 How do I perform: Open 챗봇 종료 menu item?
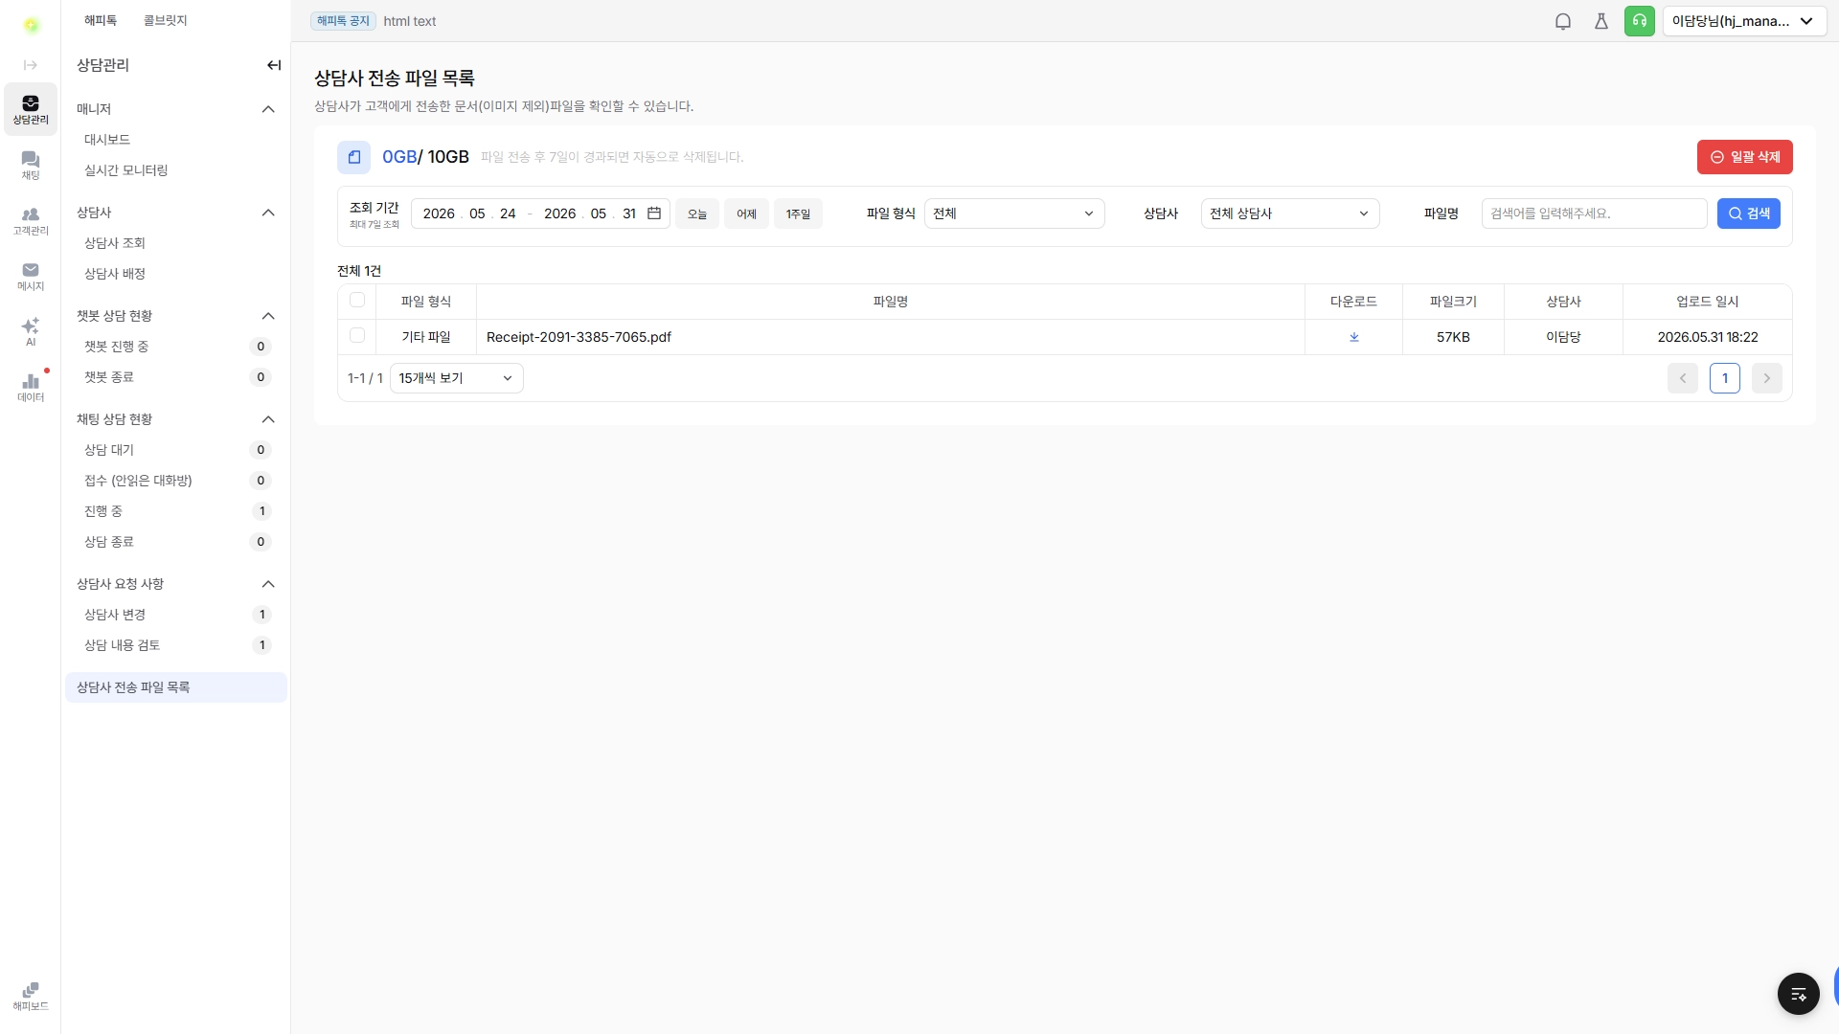tap(176, 377)
